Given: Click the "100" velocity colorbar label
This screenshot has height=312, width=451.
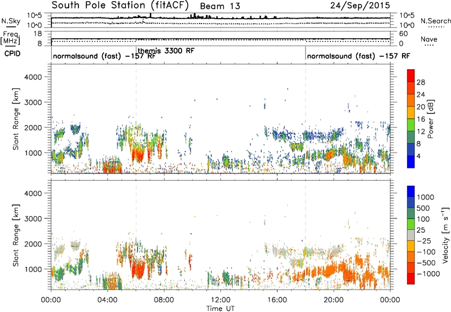Looking at the screenshot, I should [423, 219].
